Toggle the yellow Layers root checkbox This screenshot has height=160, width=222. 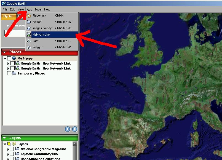point(9,144)
